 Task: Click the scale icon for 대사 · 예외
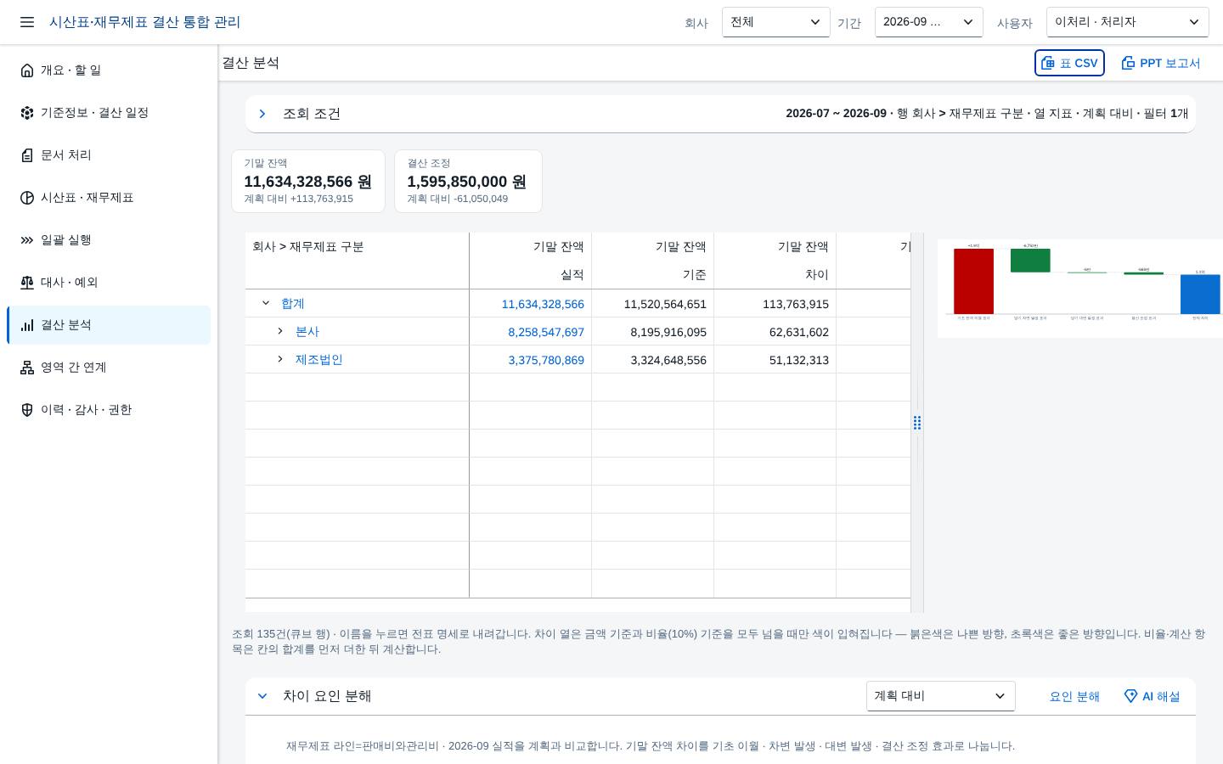27,283
